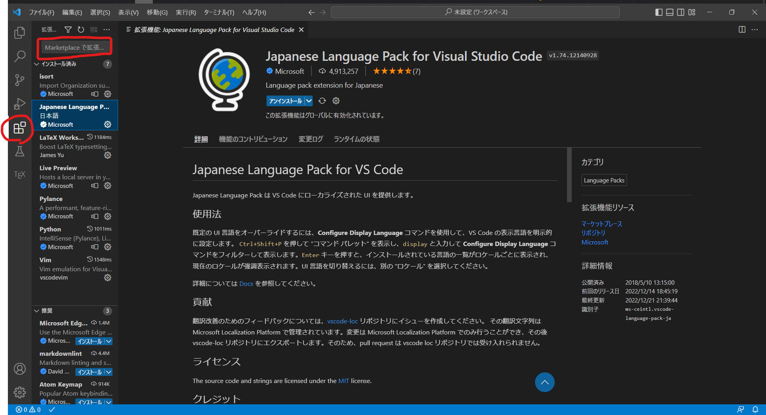Open manage gear for Vim extension

[107, 278]
